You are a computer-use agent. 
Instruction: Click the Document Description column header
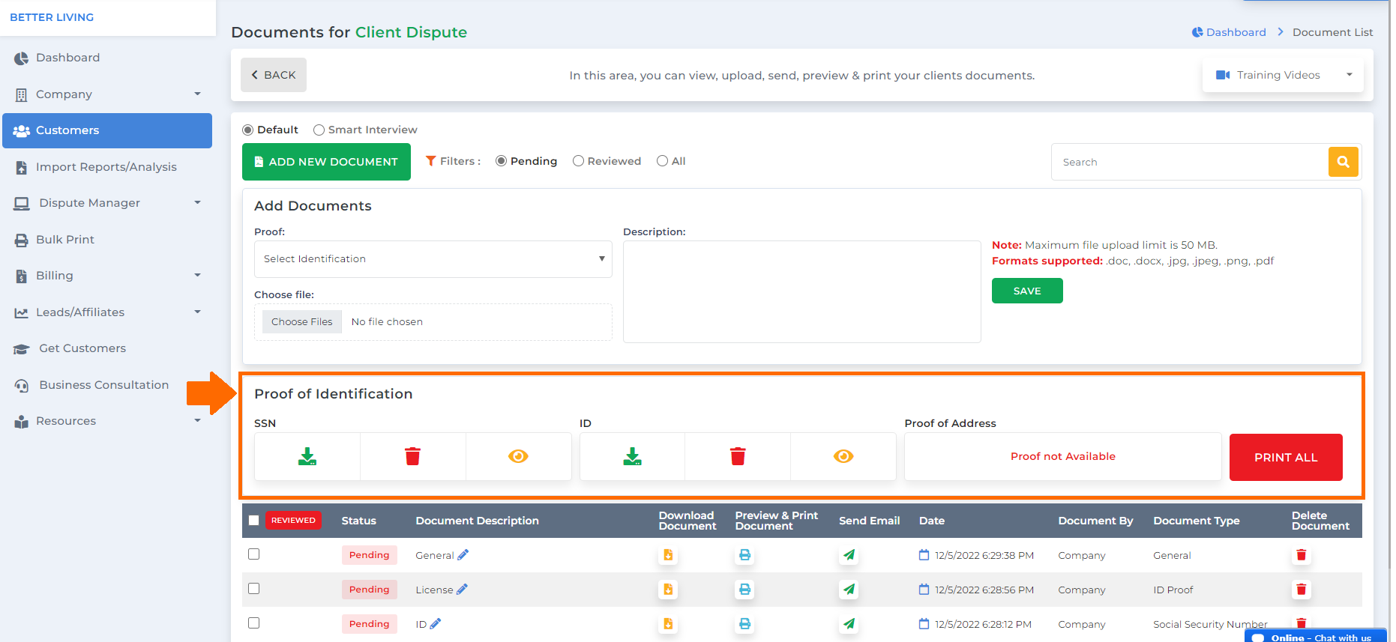coord(478,521)
